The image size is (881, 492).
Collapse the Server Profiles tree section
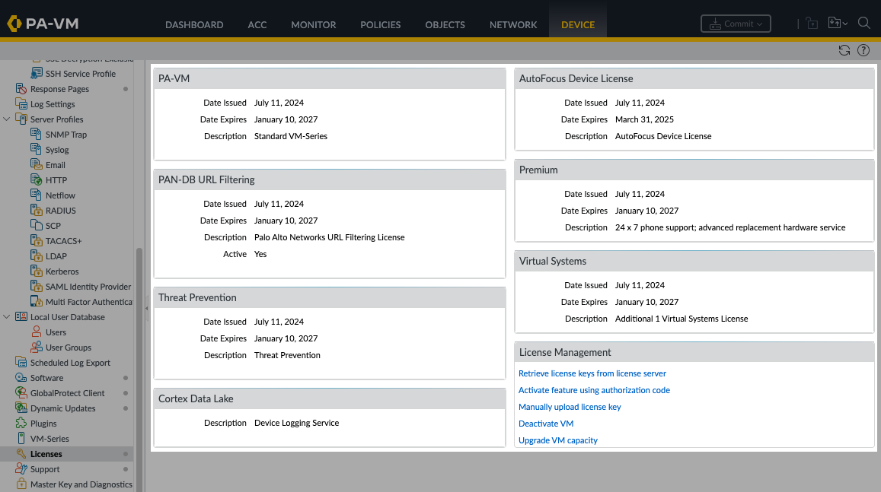[7, 119]
